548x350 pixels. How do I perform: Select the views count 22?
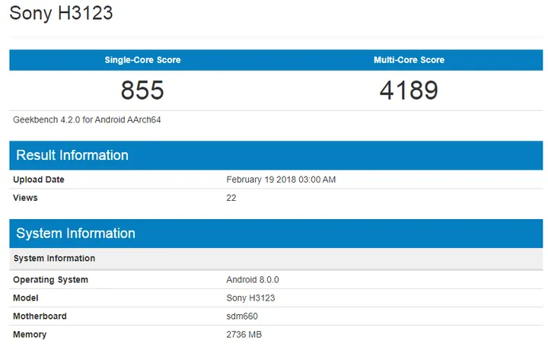[x=231, y=198]
